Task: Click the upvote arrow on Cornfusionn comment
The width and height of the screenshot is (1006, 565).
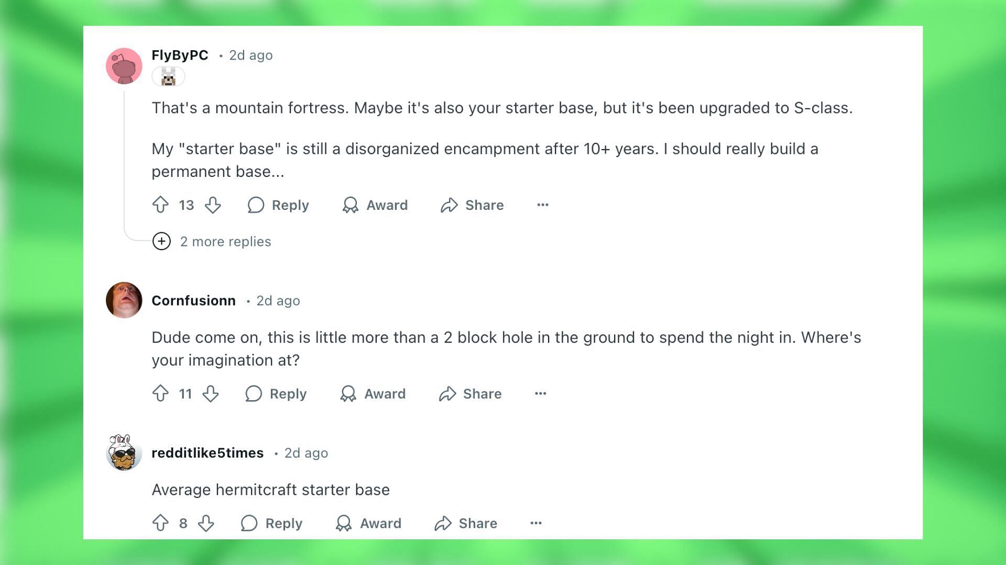Action: point(161,393)
